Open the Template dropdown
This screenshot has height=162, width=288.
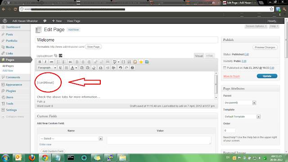(242, 117)
